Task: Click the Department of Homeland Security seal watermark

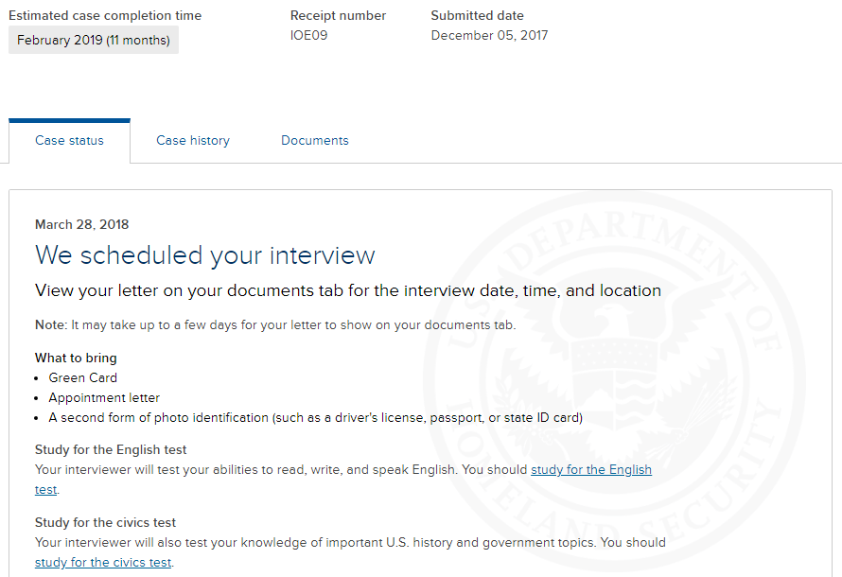Action: [x=615, y=381]
